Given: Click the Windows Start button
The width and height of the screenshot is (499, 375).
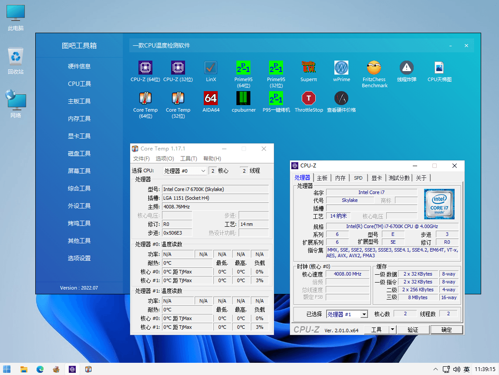Looking at the screenshot, I should point(7,369).
